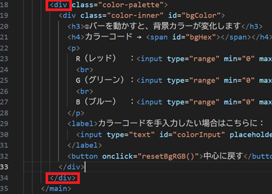Click the input tag name on line 30
This screenshot has width=272, height=194.
91,135
